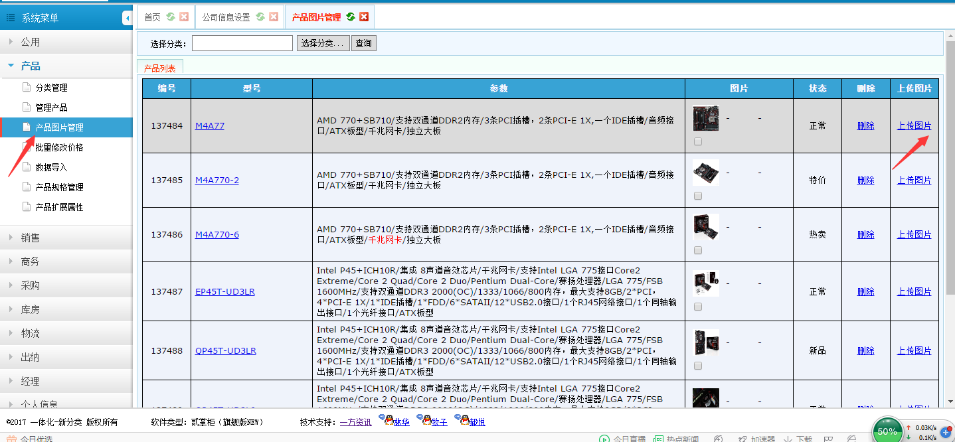This screenshot has height=442, width=955.
Task: Expand the 公用 menu section
Action: pyautogui.click(x=66, y=42)
